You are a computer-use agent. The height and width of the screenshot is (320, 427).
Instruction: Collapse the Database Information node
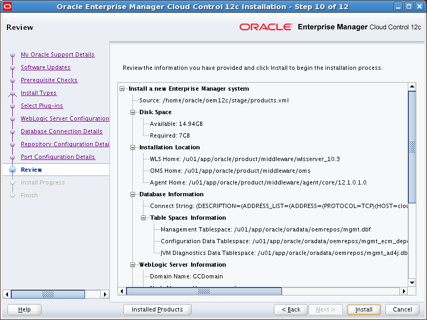[x=132, y=194]
